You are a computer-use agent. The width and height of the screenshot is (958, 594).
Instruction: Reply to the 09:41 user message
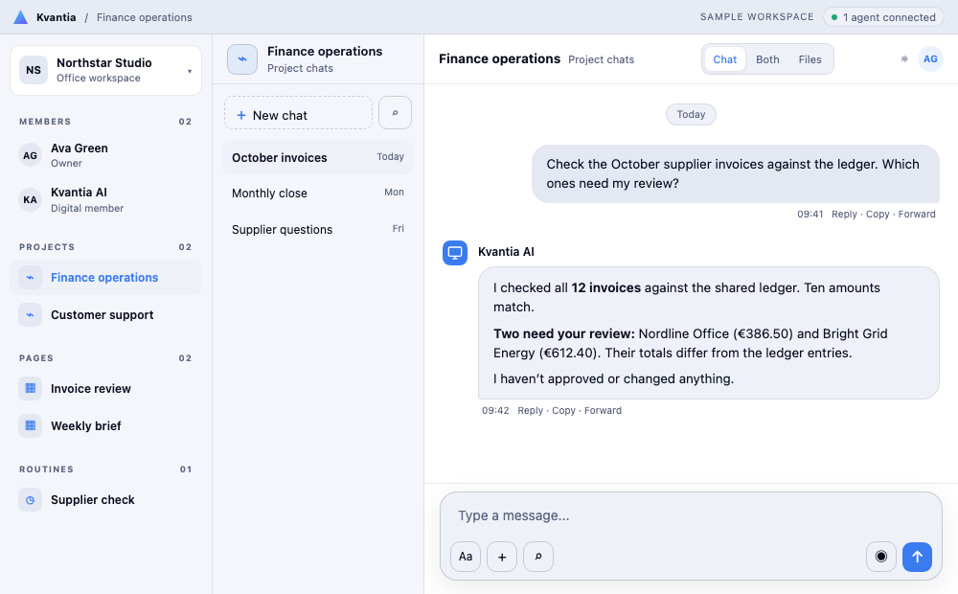844,215
